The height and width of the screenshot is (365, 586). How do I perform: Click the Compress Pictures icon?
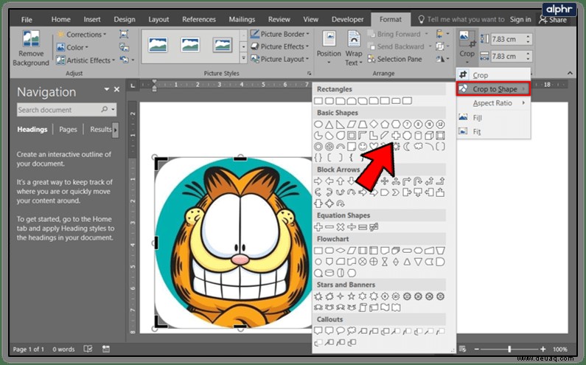124,35
